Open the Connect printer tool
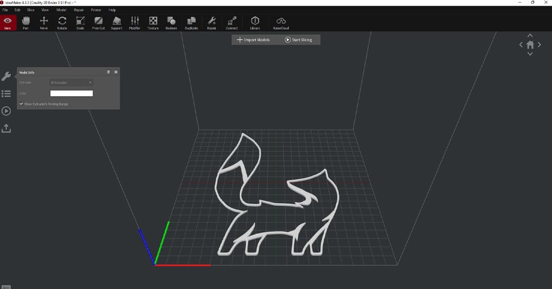This screenshot has width=552, height=289. (232, 23)
